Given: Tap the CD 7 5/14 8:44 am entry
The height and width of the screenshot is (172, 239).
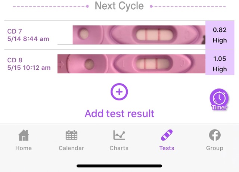Looking at the screenshot, I should tap(28, 35).
